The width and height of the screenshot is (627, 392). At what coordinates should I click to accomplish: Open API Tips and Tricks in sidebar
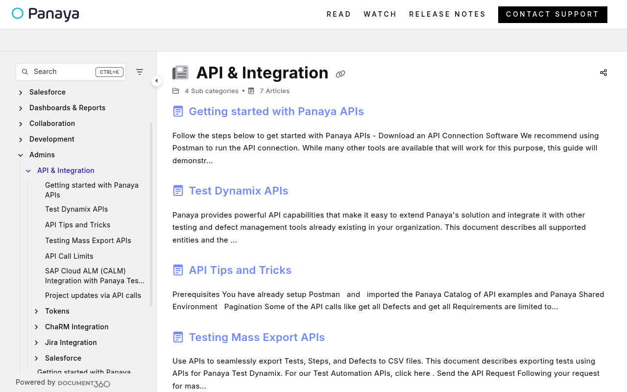pyautogui.click(x=77, y=225)
